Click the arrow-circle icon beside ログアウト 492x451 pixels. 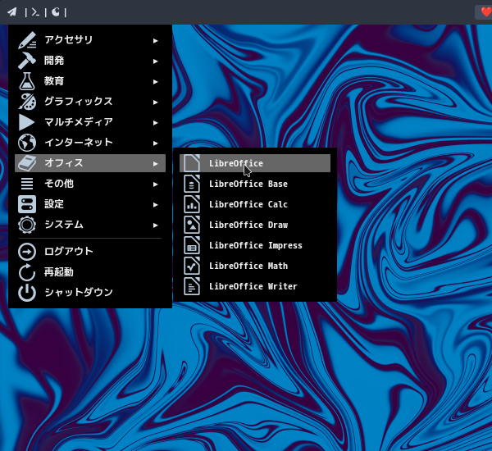27,252
